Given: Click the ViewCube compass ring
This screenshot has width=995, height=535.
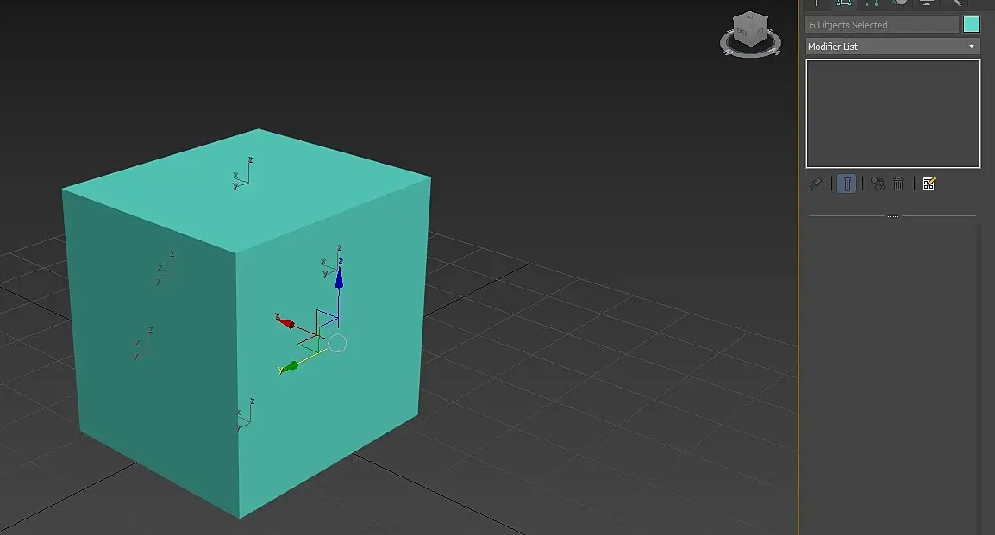Looking at the screenshot, I should [751, 47].
